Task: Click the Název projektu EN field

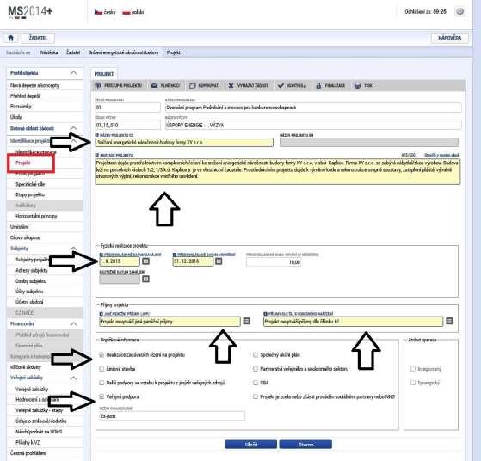Action: tap(369, 142)
